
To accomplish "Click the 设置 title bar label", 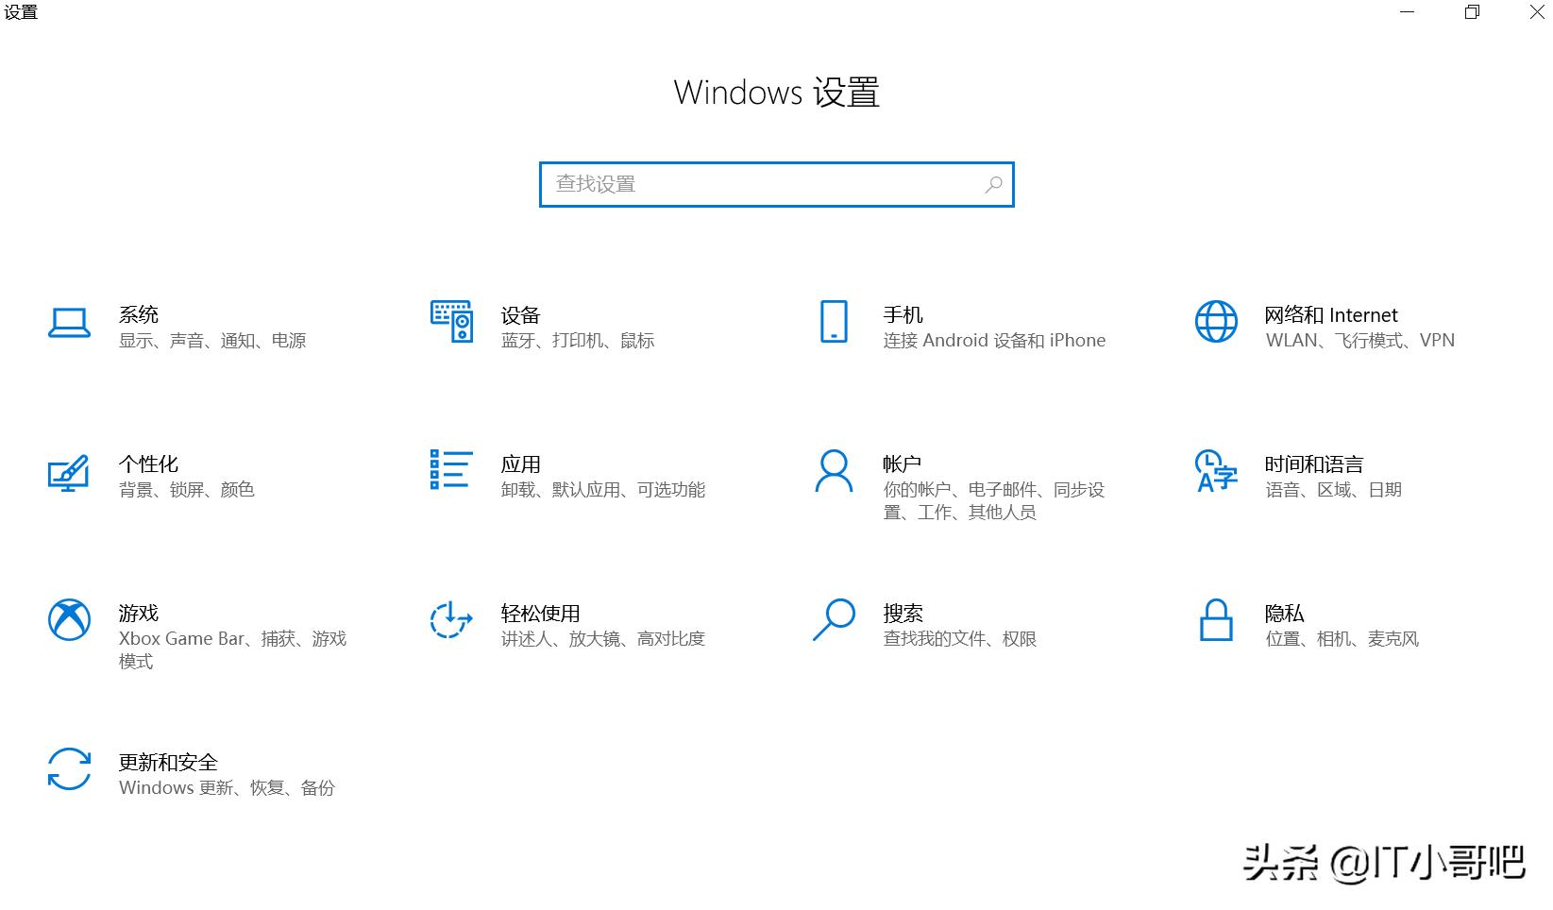I will point(21,13).
